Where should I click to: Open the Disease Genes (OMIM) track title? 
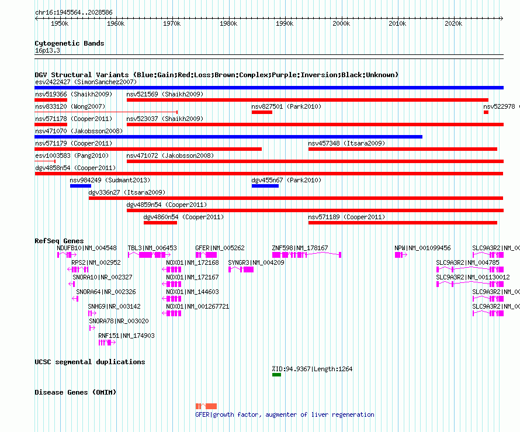(x=75, y=392)
